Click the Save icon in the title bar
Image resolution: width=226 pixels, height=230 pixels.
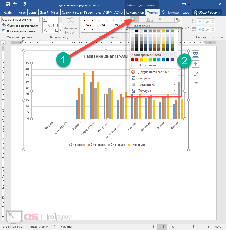point(8,4)
